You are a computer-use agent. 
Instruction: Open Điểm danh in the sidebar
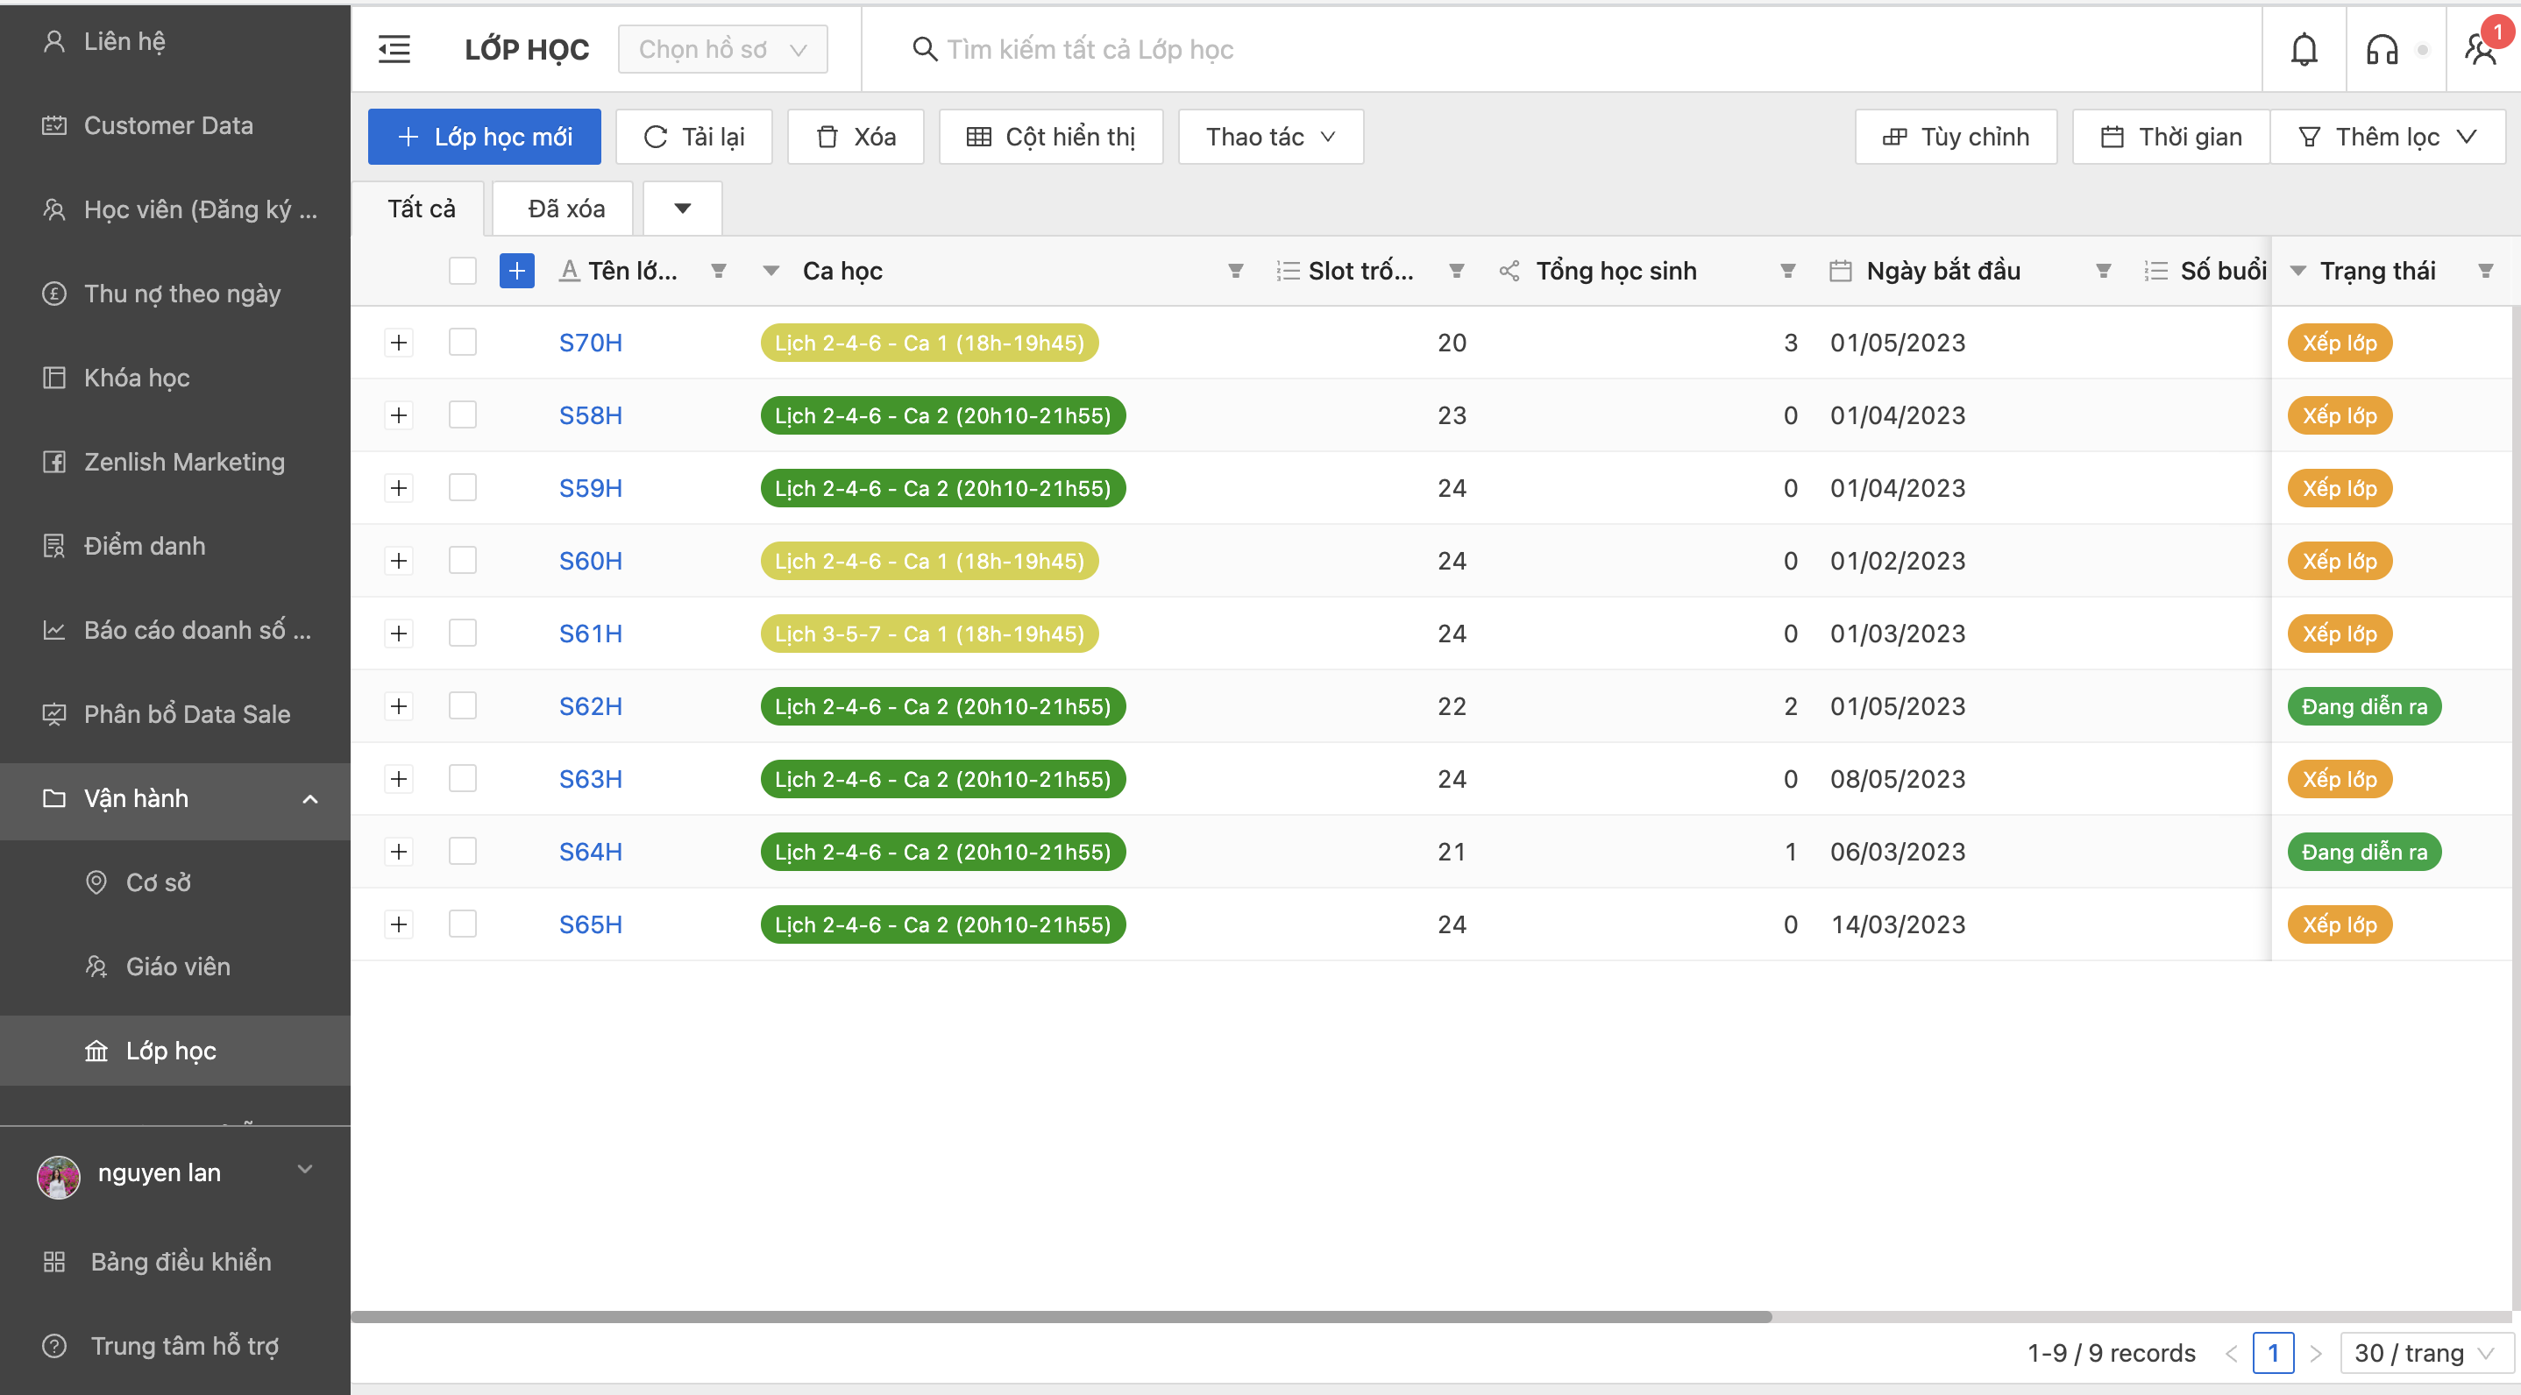[x=144, y=546]
